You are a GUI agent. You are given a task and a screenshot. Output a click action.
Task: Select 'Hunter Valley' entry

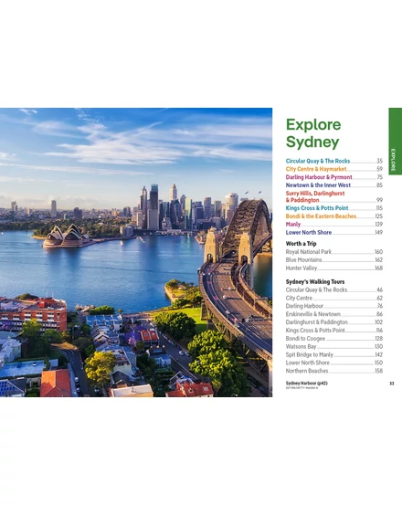tap(334, 268)
